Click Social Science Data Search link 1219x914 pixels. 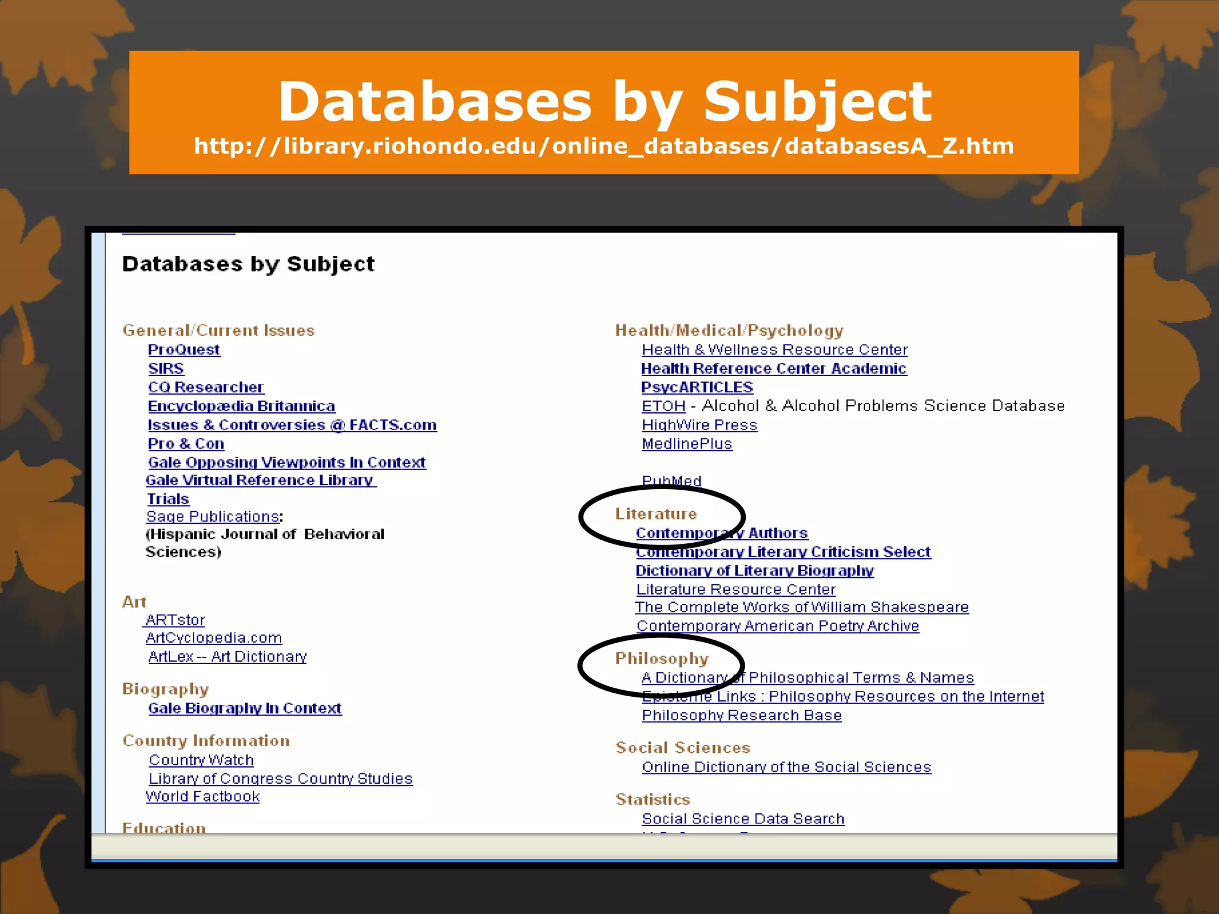(x=743, y=819)
